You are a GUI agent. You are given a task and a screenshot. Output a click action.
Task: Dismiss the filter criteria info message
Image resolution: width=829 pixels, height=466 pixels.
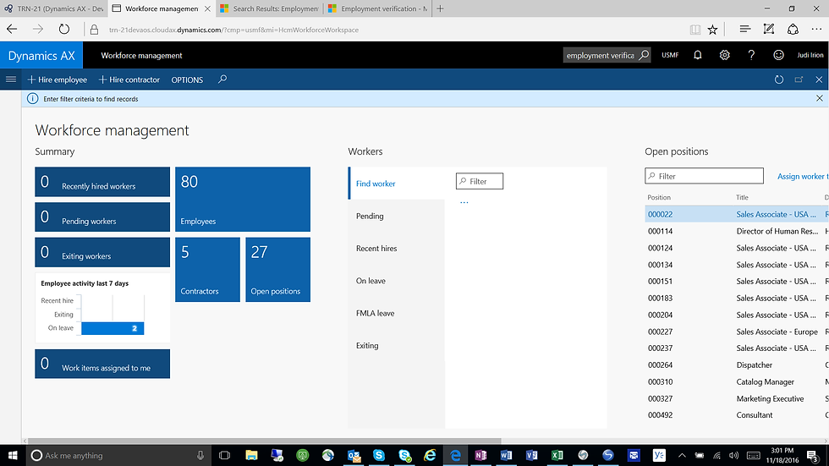[820, 98]
